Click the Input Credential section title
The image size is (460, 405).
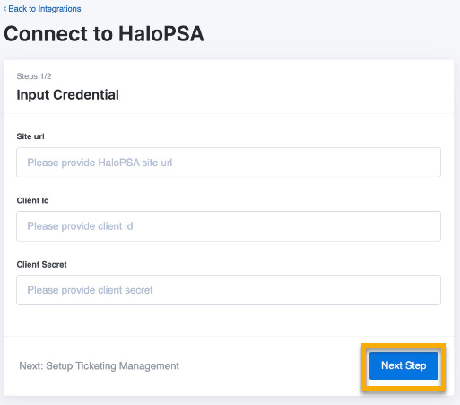click(x=68, y=95)
